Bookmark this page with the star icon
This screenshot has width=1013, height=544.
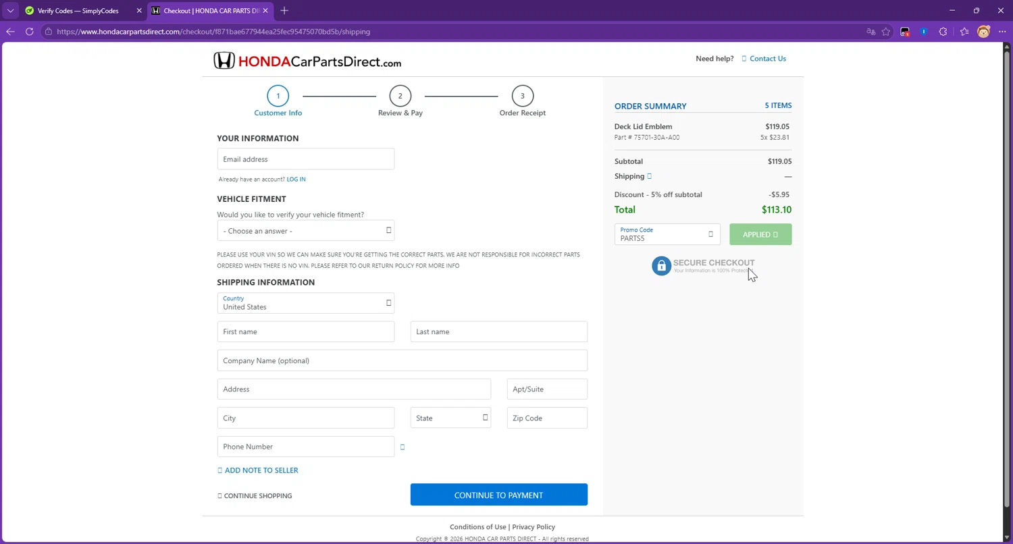pos(886,32)
